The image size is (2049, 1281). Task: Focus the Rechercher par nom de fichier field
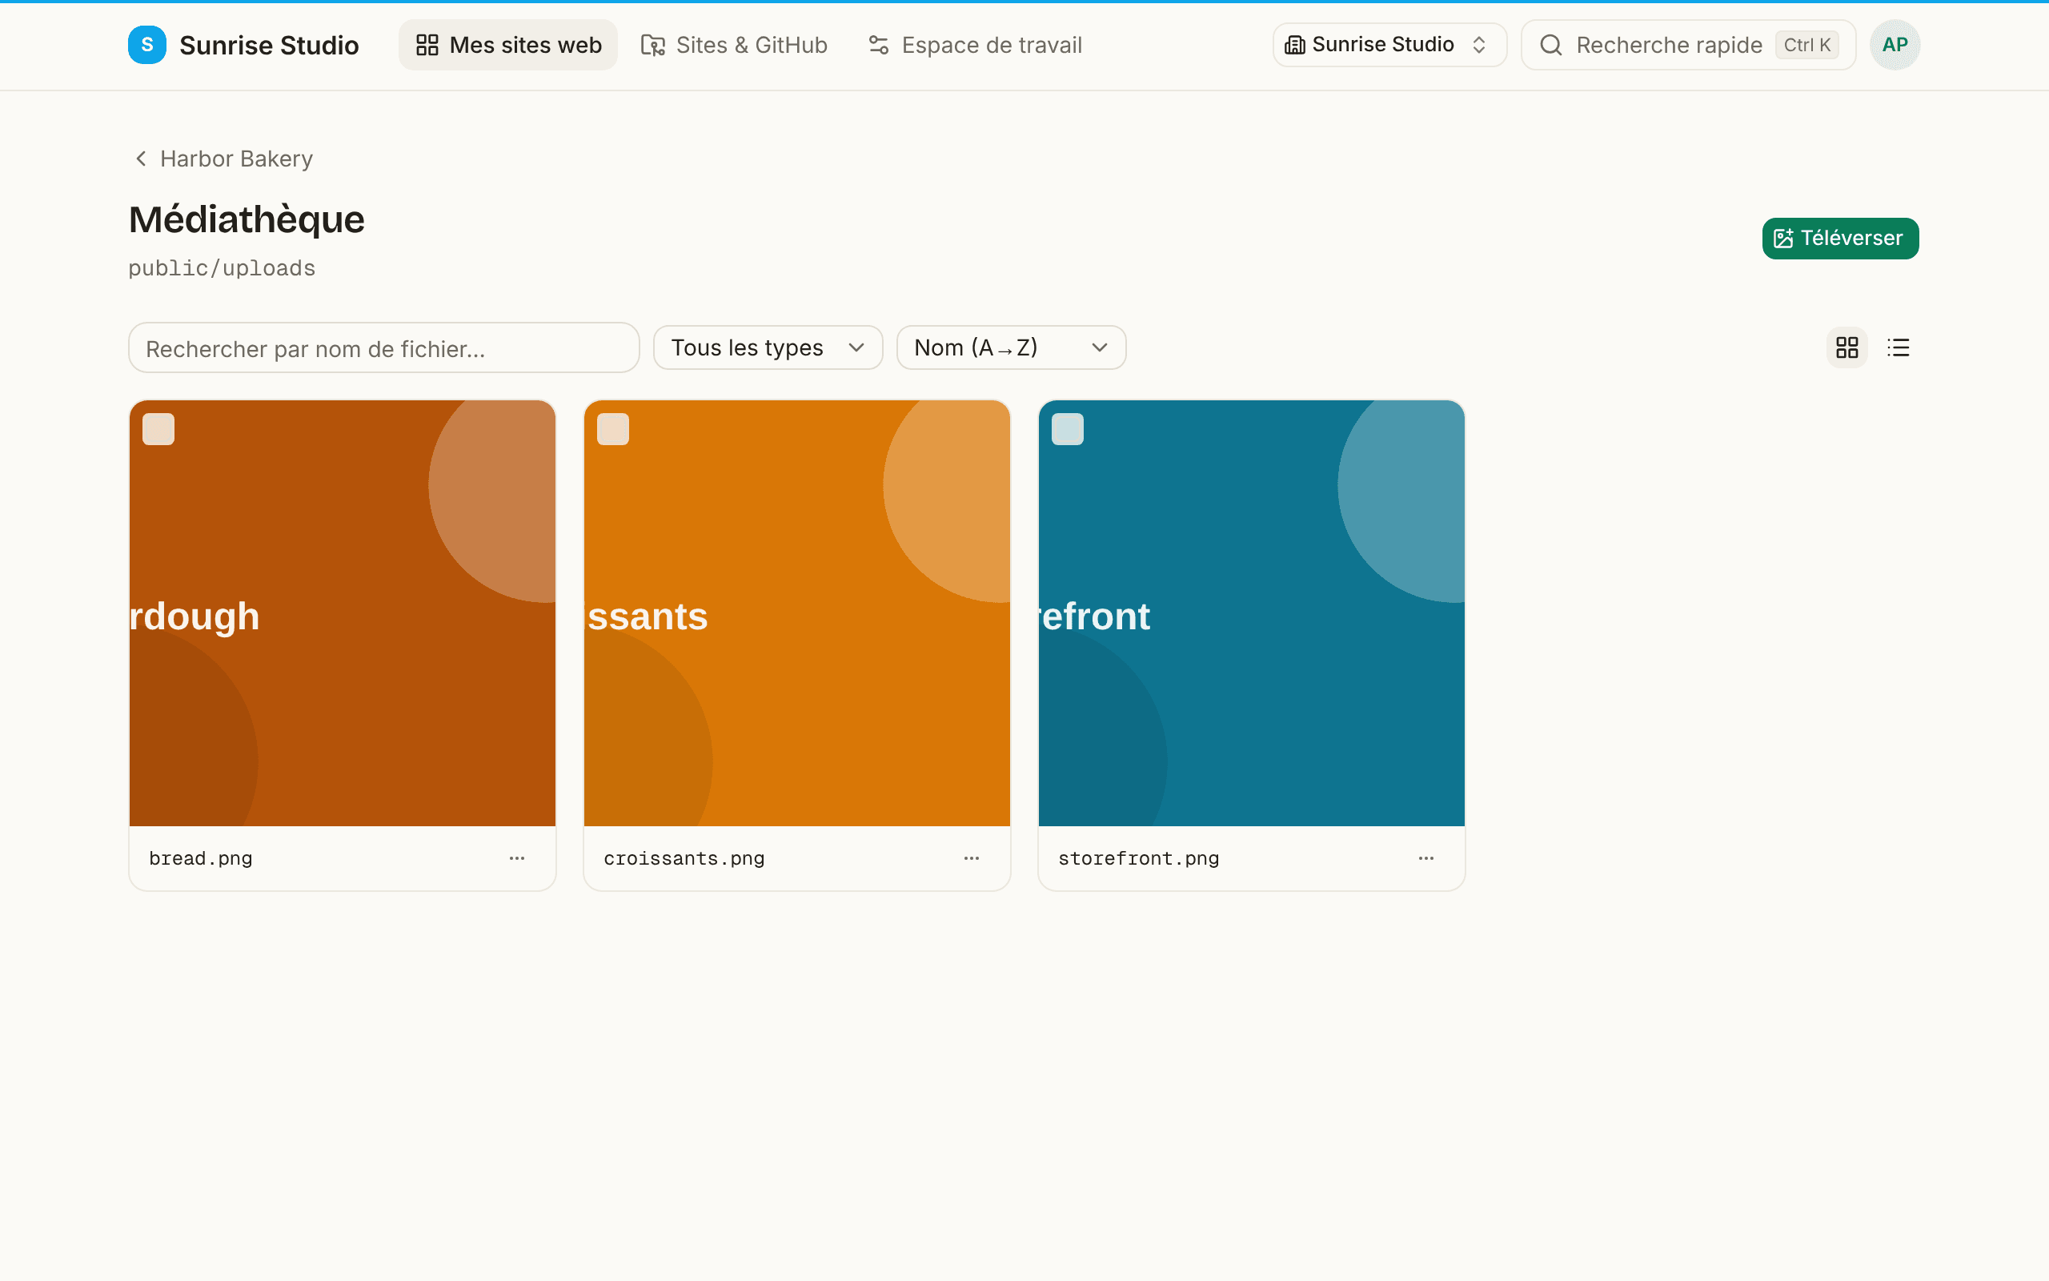[383, 347]
